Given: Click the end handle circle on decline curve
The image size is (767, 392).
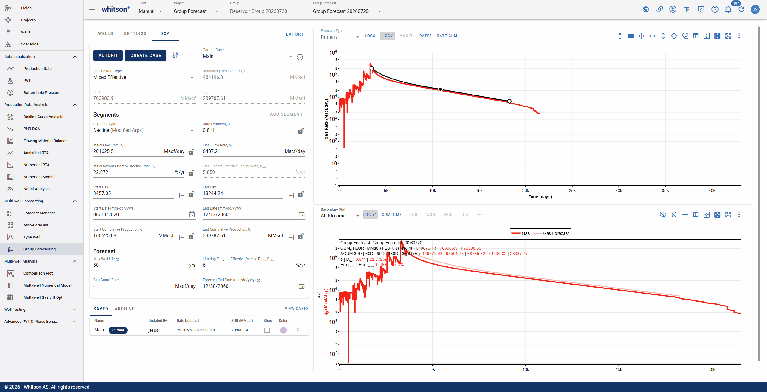Looking at the screenshot, I should coord(509,101).
